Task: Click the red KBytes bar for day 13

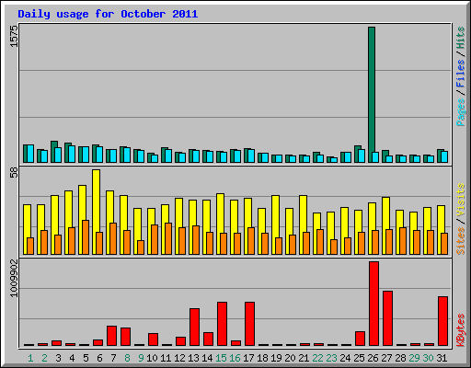Action: 194,328
